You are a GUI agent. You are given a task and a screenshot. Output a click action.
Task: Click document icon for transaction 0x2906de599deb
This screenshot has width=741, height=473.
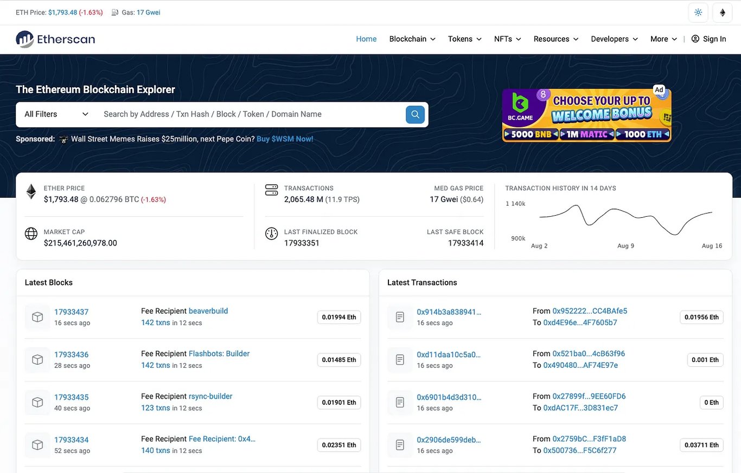coord(400,445)
